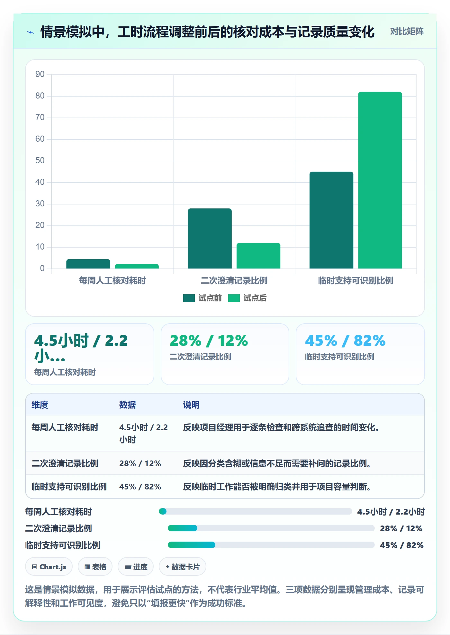Click the 数据卡片 chip
This screenshot has height=635, width=450.
(183, 567)
